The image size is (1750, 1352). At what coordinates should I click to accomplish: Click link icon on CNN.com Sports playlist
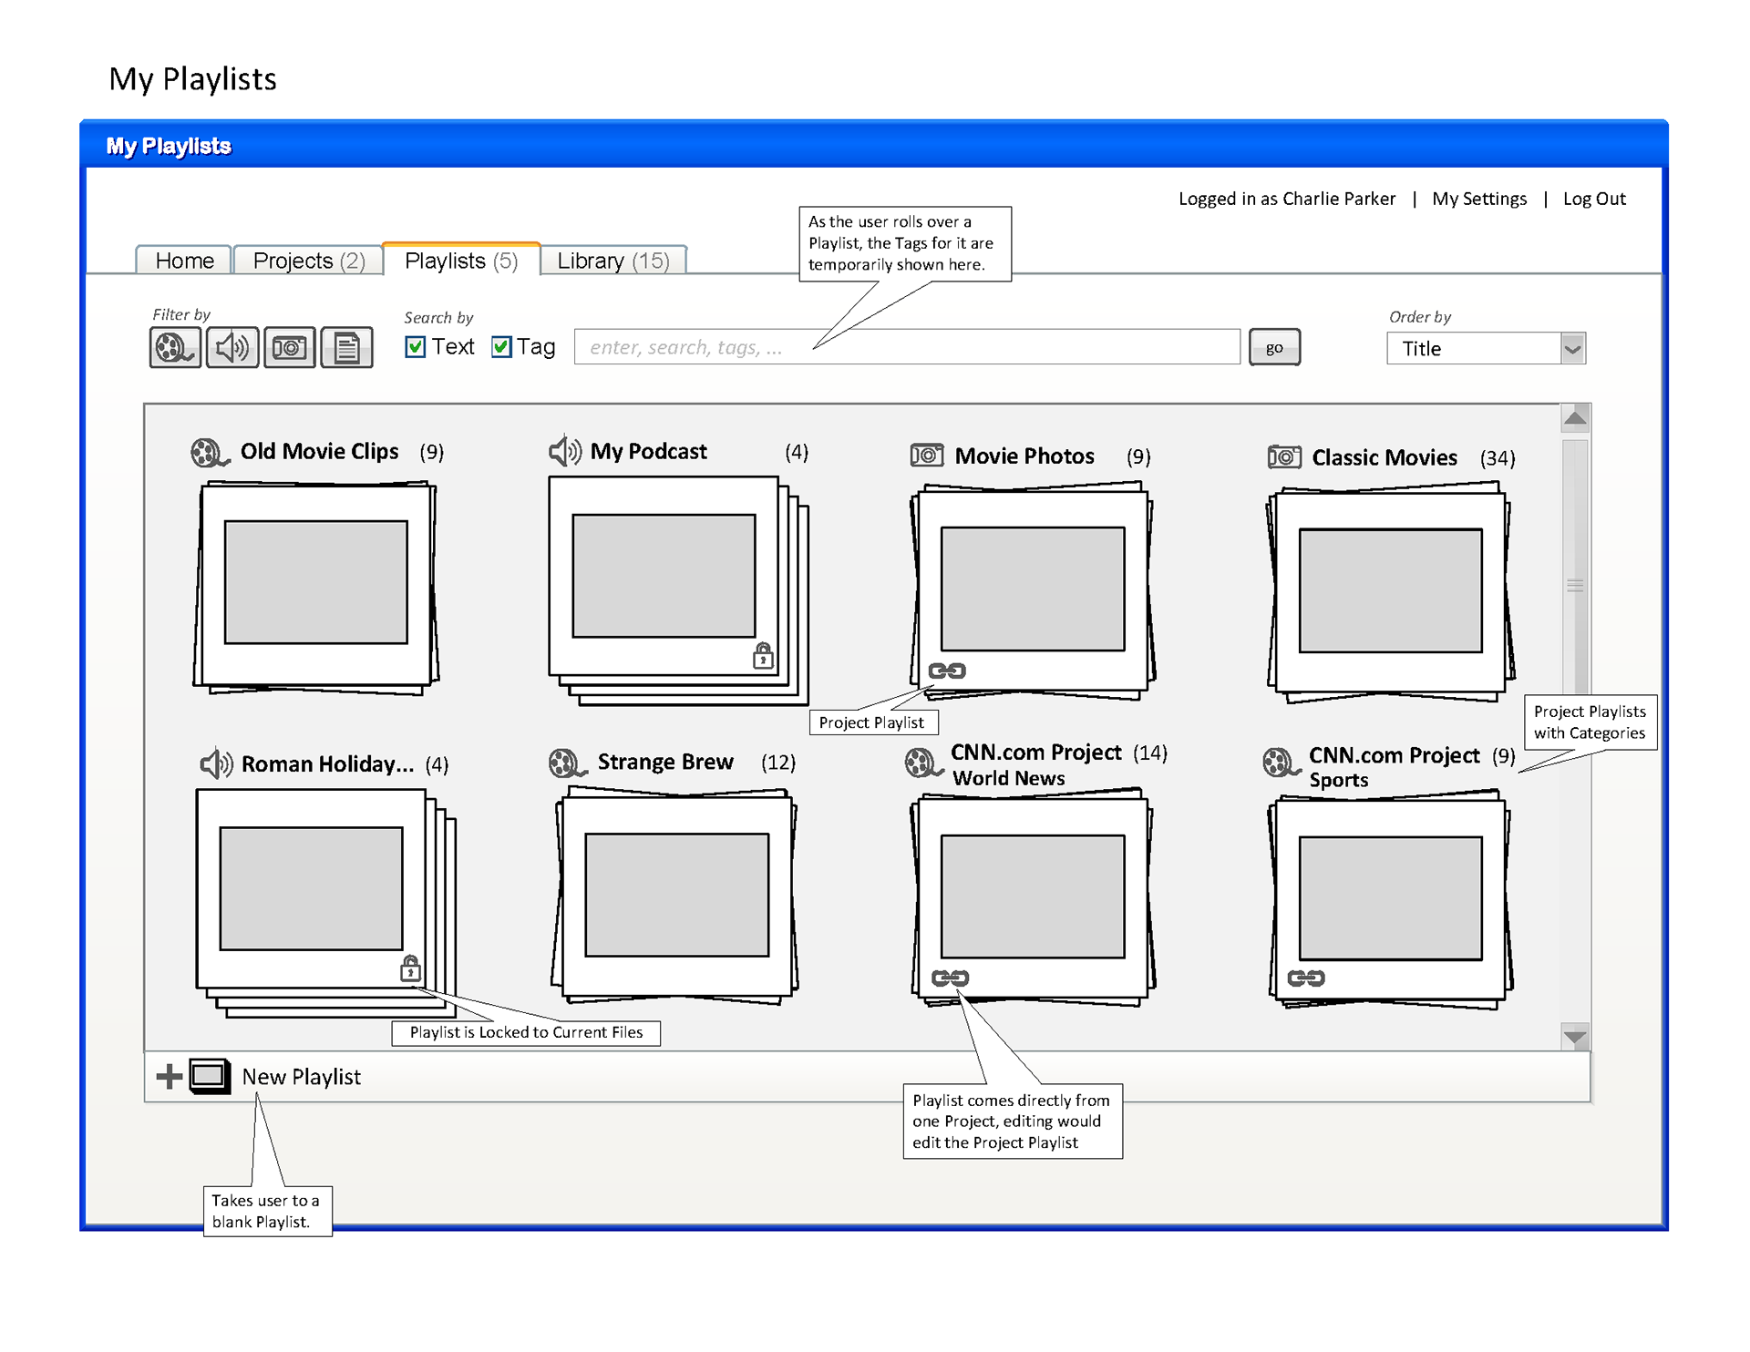[x=1305, y=978]
